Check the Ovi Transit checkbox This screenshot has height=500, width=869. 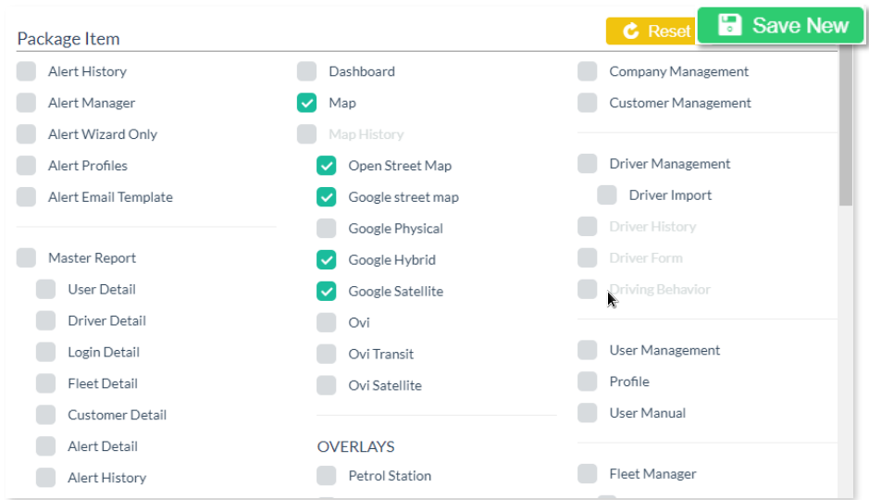[x=327, y=354]
